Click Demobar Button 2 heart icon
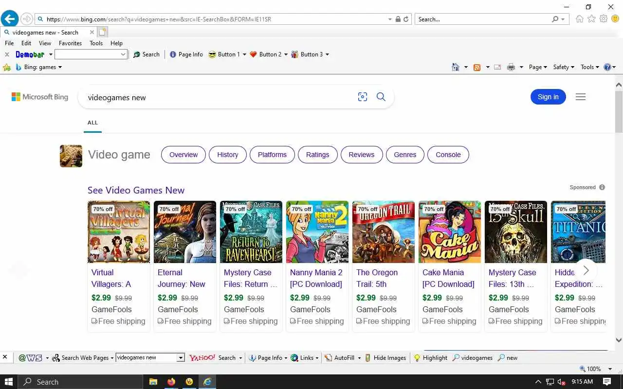The width and height of the screenshot is (623, 389). coord(253,54)
